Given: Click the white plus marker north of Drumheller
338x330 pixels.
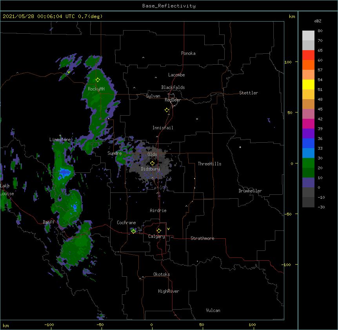Looking at the screenshot, I should point(240,147).
